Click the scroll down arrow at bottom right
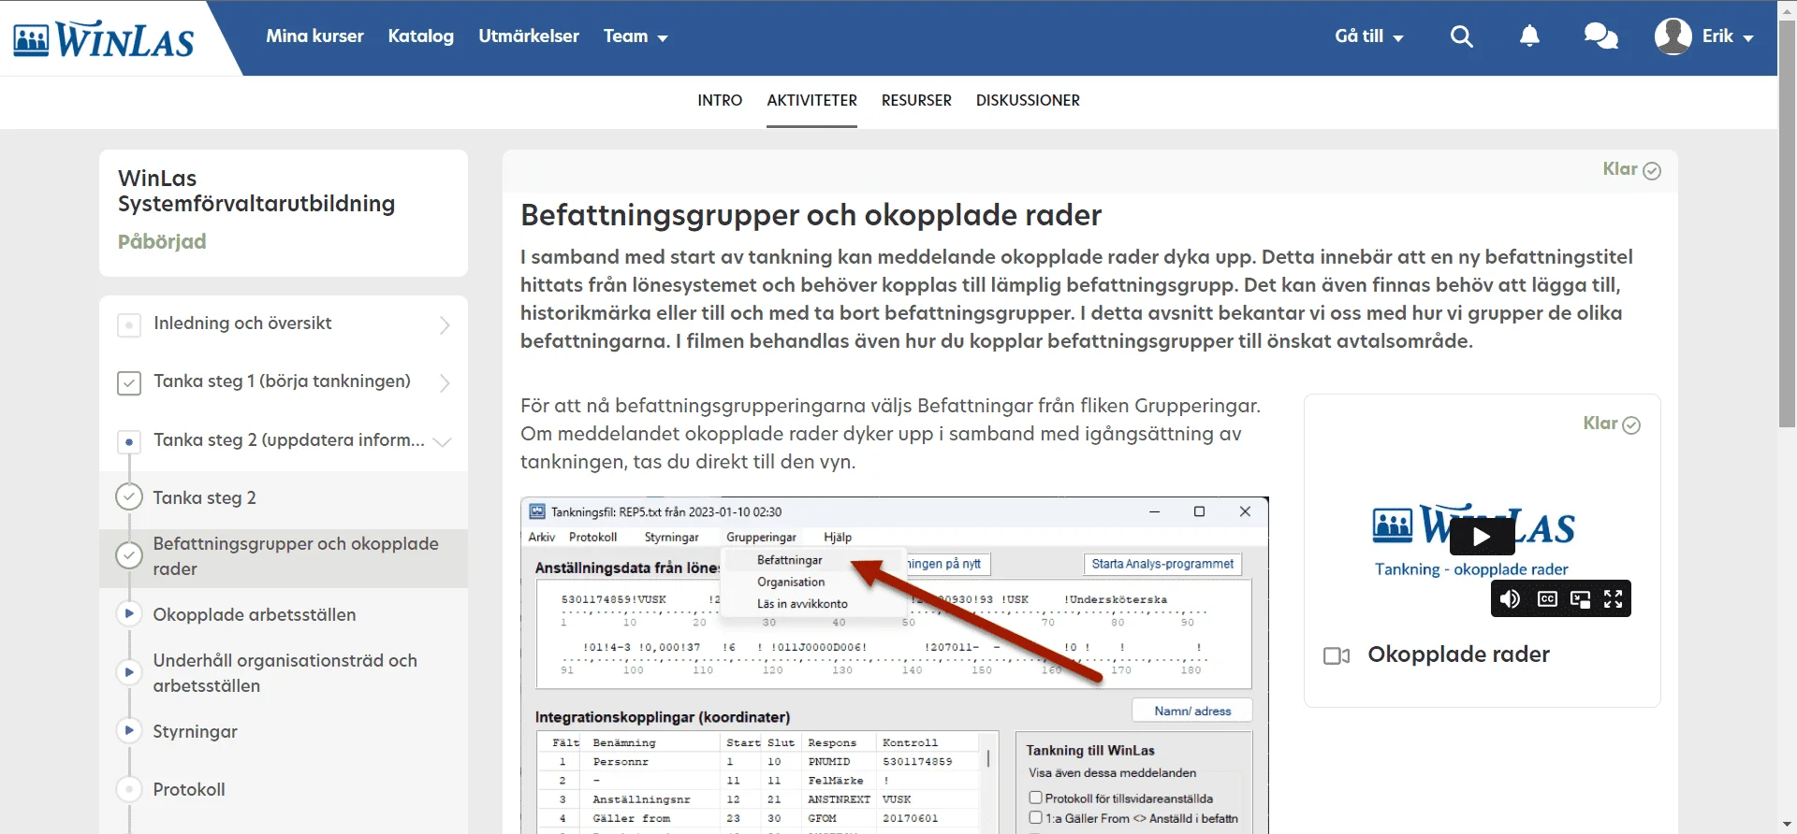This screenshot has height=834, width=1797. [x=1787, y=825]
